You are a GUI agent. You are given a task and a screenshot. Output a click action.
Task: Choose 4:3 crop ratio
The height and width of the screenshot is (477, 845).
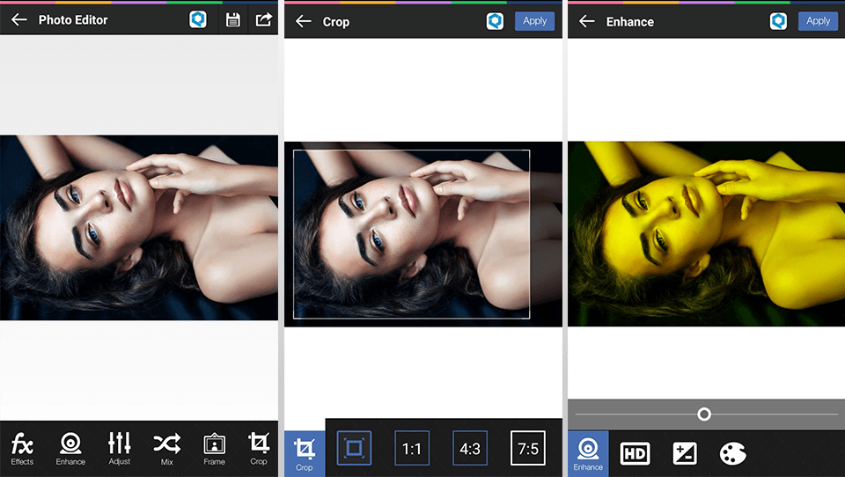click(x=470, y=448)
